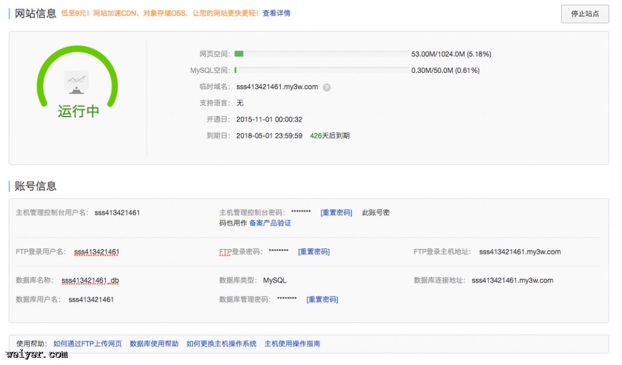Click the 网站信息 section heading
622x365 pixels.
pyautogui.click(x=35, y=13)
